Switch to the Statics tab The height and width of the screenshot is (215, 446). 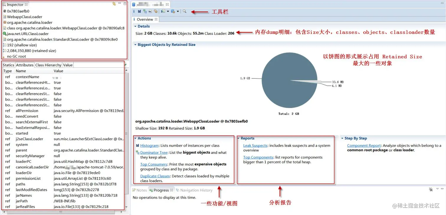pyautogui.click(x=8, y=65)
